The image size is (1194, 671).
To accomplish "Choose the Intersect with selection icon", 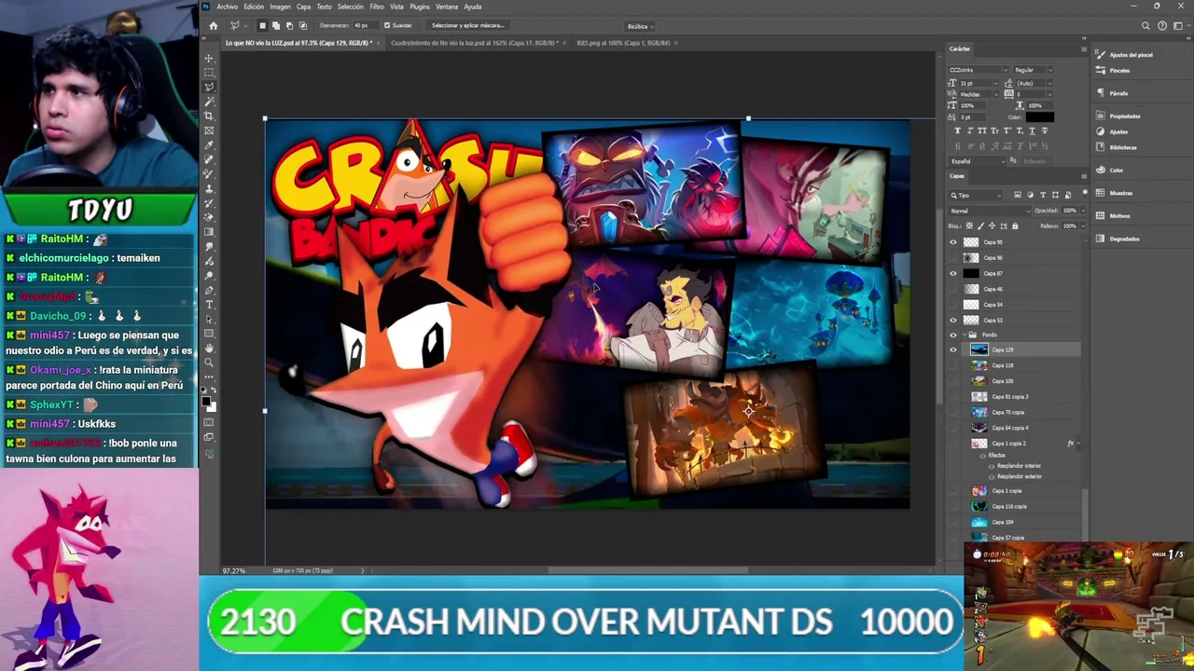I will pyautogui.click(x=302, y=26).
